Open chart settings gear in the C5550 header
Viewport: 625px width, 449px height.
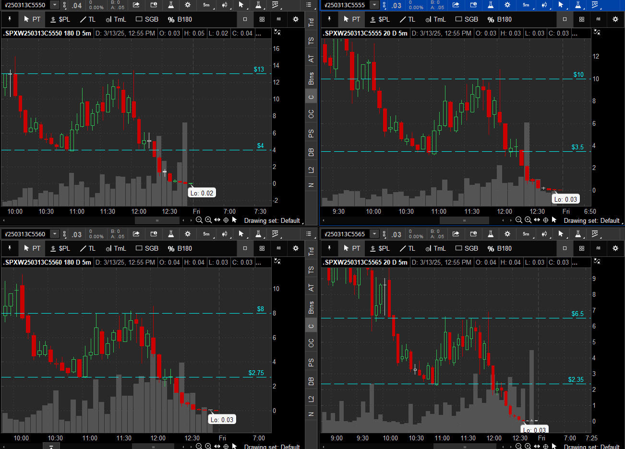point(188,5)
